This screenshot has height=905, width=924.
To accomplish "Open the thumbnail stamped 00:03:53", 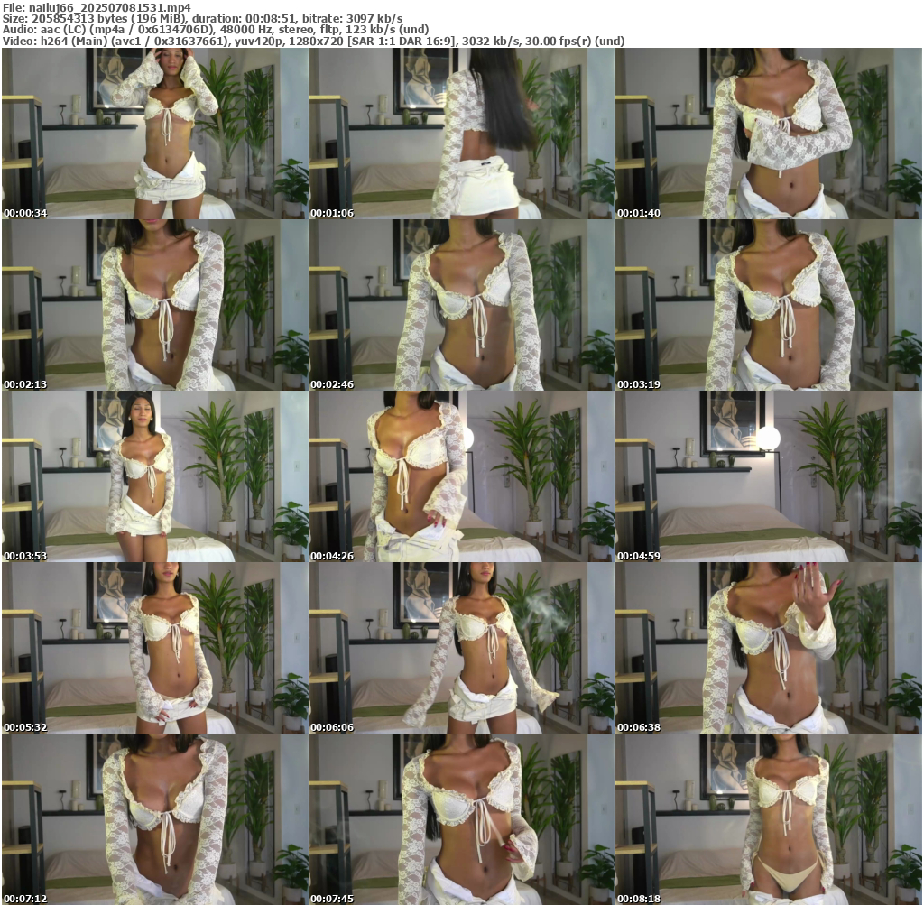I will pos(154,476).
